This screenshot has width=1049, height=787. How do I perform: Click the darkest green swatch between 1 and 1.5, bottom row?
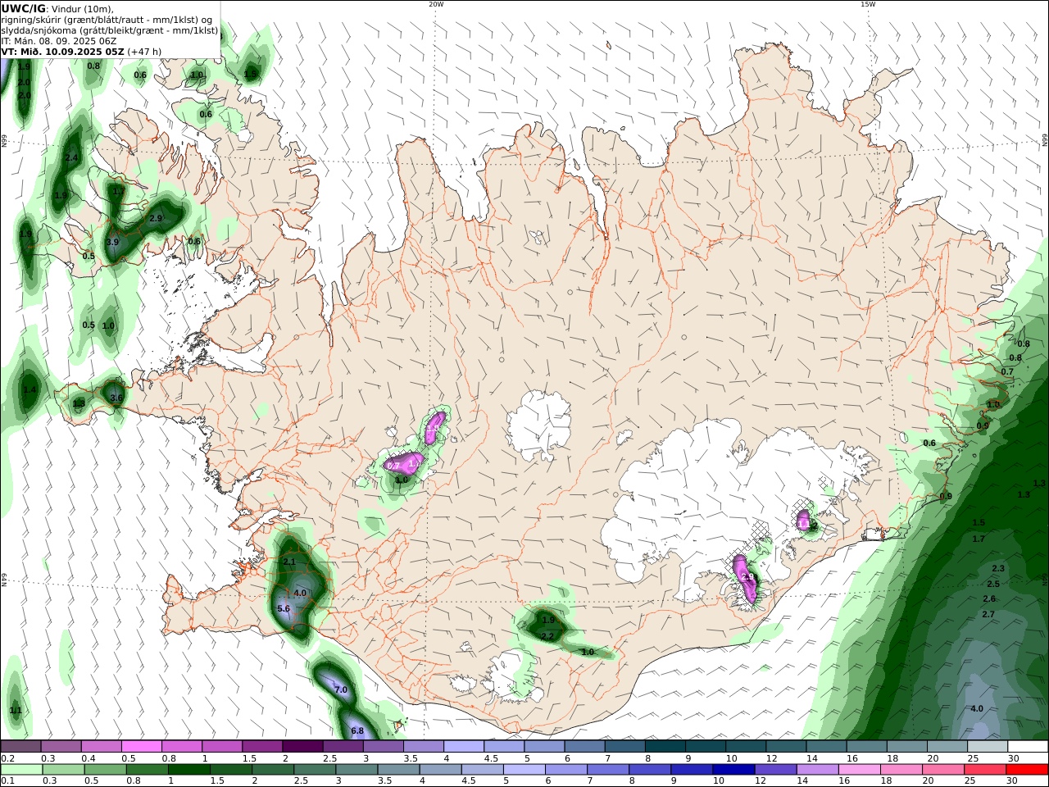click(x=188, y=770)
